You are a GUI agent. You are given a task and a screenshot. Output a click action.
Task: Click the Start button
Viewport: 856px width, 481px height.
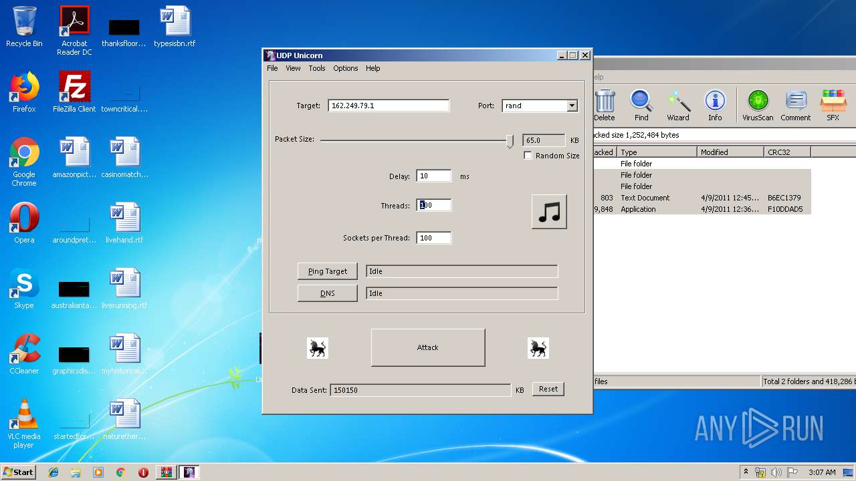(x=18, y=472)
